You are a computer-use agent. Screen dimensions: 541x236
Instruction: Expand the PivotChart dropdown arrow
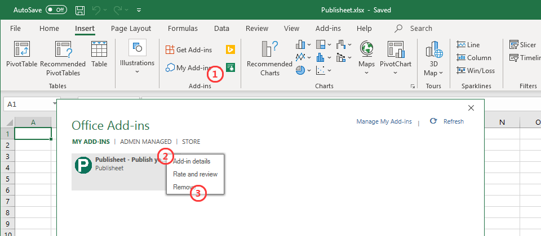click(396, 72)
